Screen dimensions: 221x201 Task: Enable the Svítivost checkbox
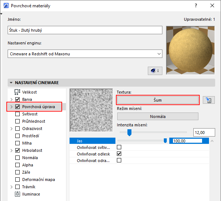pyautogui.click(x=17, y=114)
